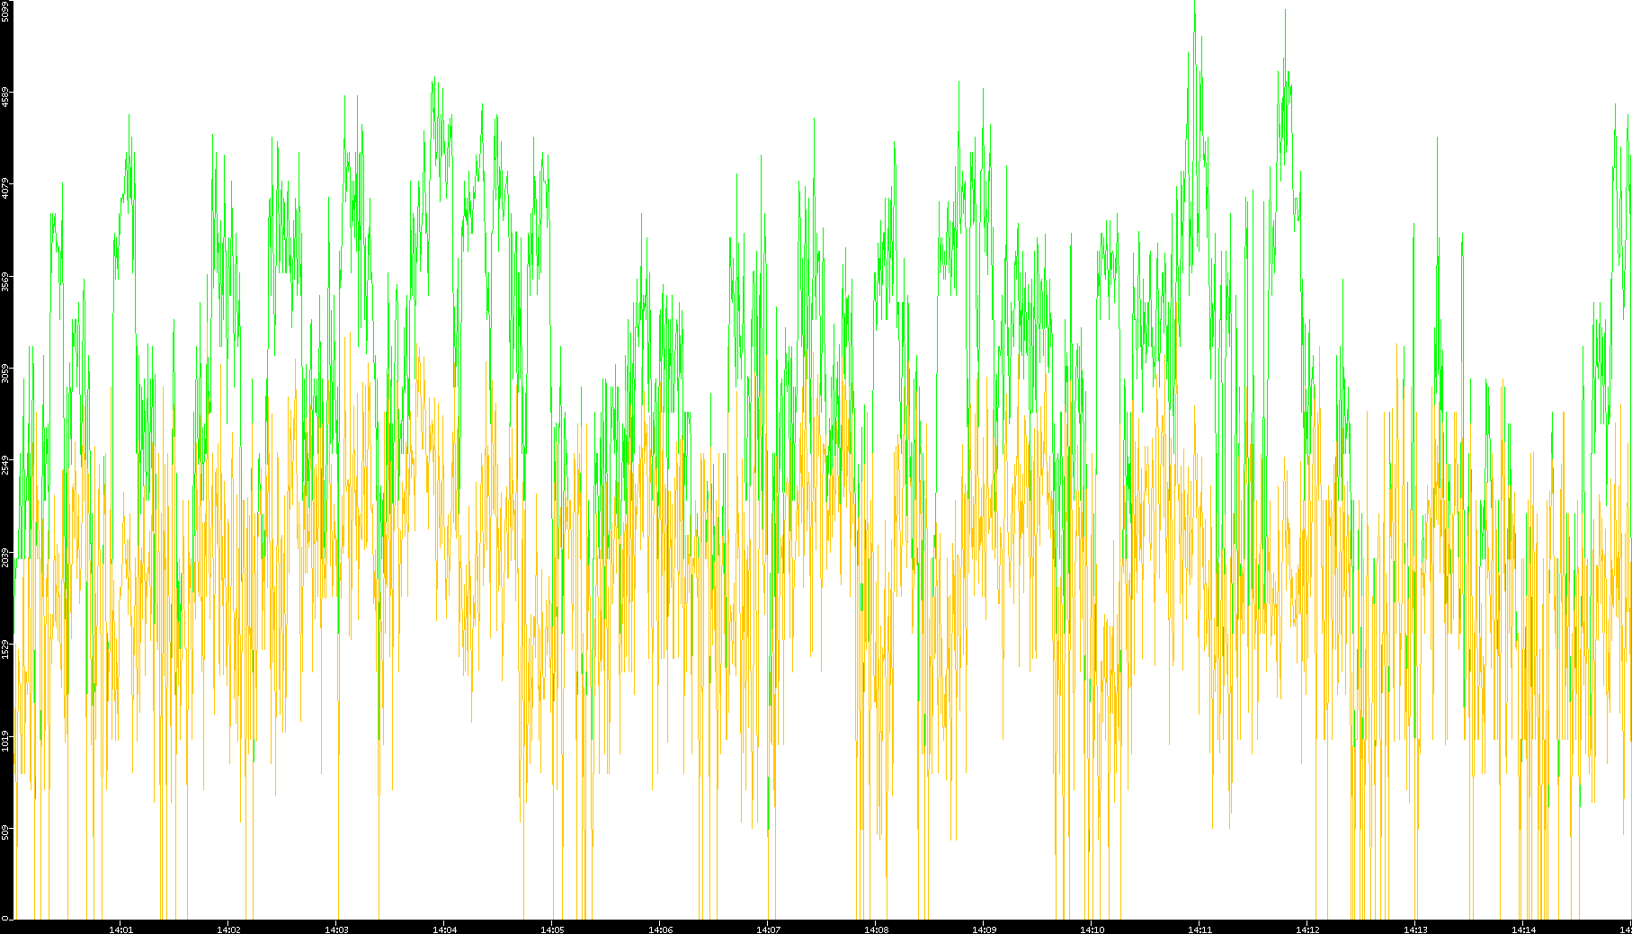Choose the 14:08 timestamp marker
Screen dimensions: 1632x934
coord(876,929)
